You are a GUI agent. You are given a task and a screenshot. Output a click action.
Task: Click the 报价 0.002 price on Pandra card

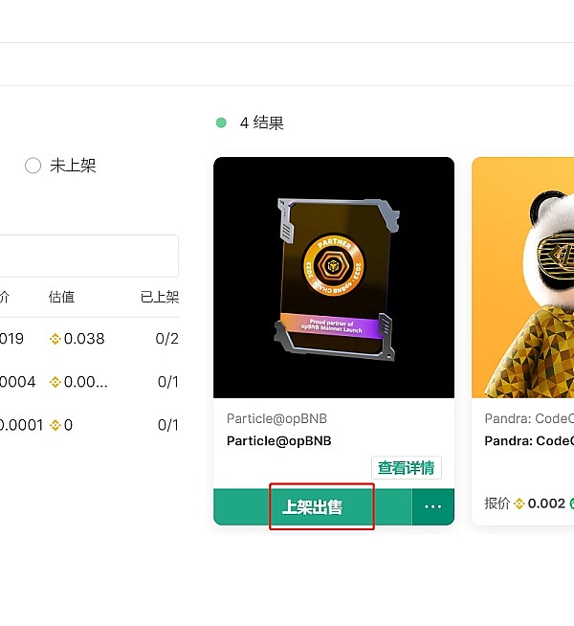(545, 503)
